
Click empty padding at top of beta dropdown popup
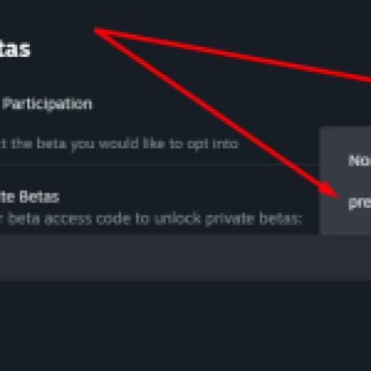[348, 137]
